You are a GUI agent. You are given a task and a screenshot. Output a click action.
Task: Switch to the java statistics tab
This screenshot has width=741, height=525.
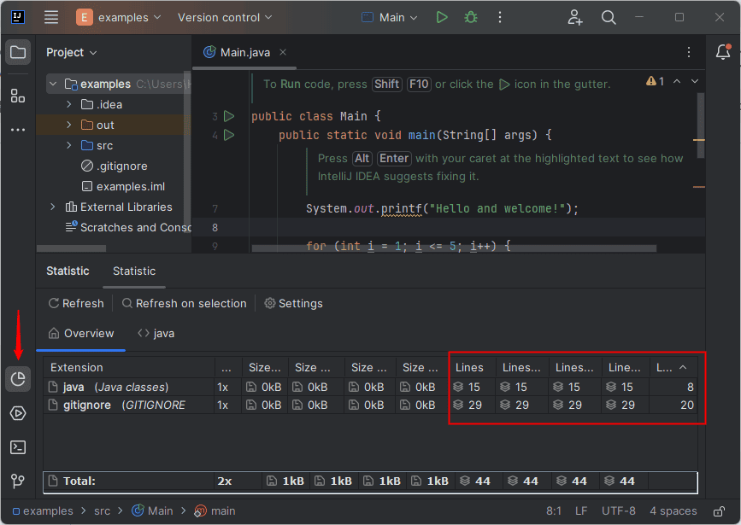click(x=156, y=333)
